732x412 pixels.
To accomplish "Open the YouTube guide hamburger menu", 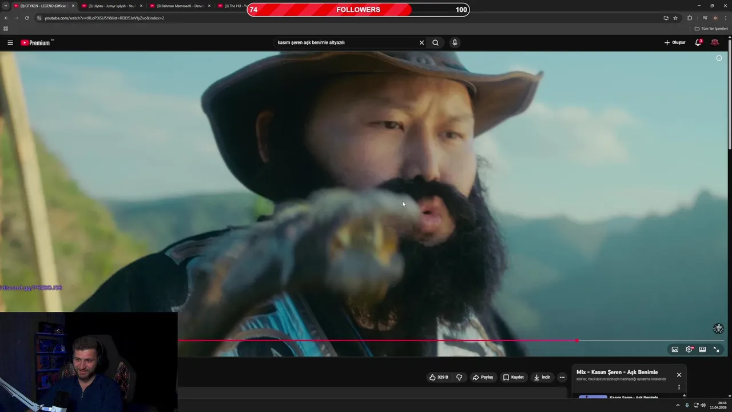I will [10, 42].
